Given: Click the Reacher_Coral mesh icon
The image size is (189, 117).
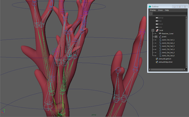Looking at the screenshot, I should pyautogui.click(x=160, y=33).
